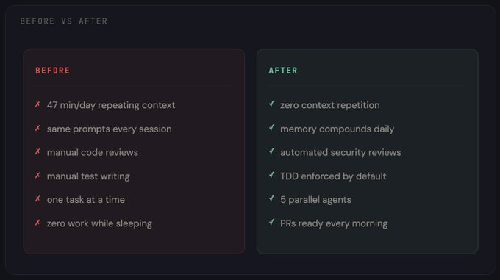Click the green checkmark beside 'memory compounds daily'
Image resolution: width=500 pixels, height=280 pixels.
[271, 127]
